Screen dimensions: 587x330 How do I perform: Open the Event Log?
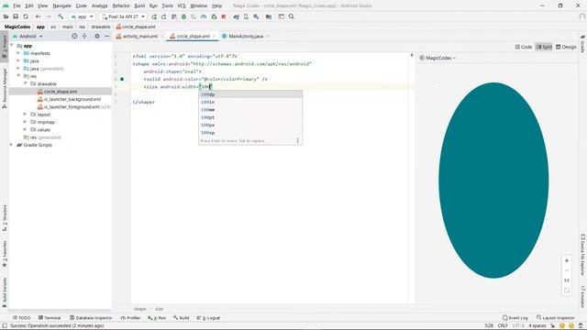point(515,318)
